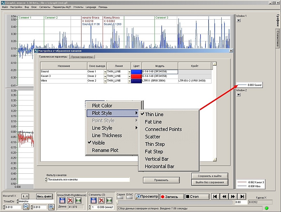Toggle the Visible option in context menu

(x=98, y=143)
